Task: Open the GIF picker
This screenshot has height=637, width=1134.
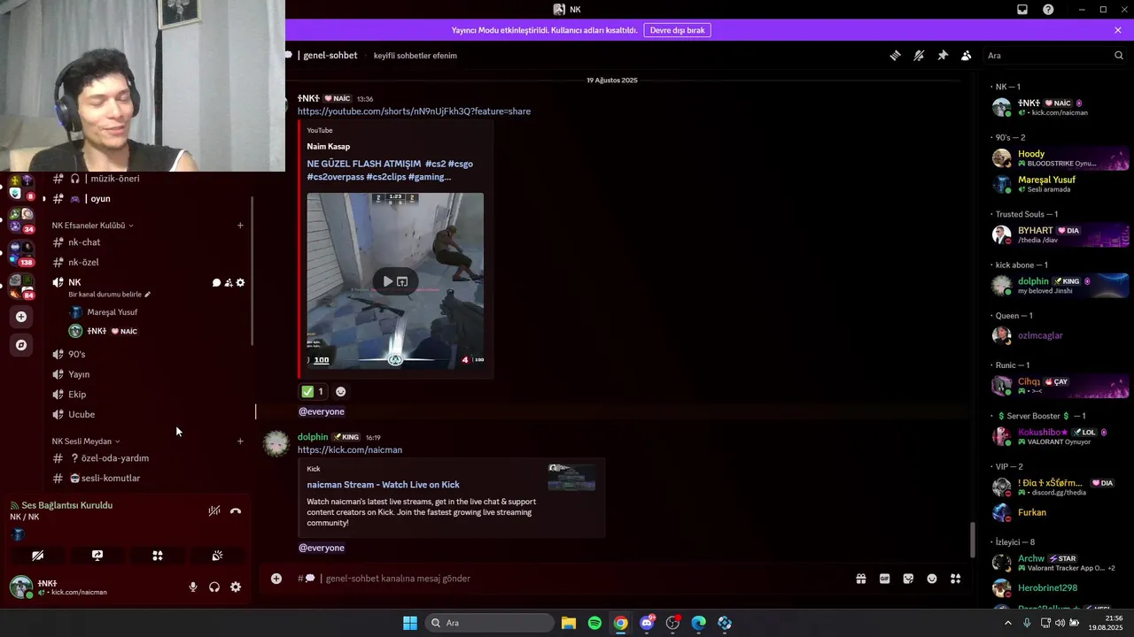Action: (x=884, y=579)
